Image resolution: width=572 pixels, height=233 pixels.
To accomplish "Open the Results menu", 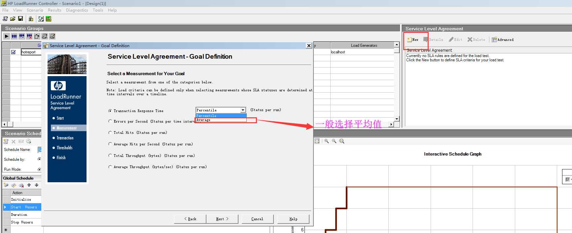I will click(54, 10).
